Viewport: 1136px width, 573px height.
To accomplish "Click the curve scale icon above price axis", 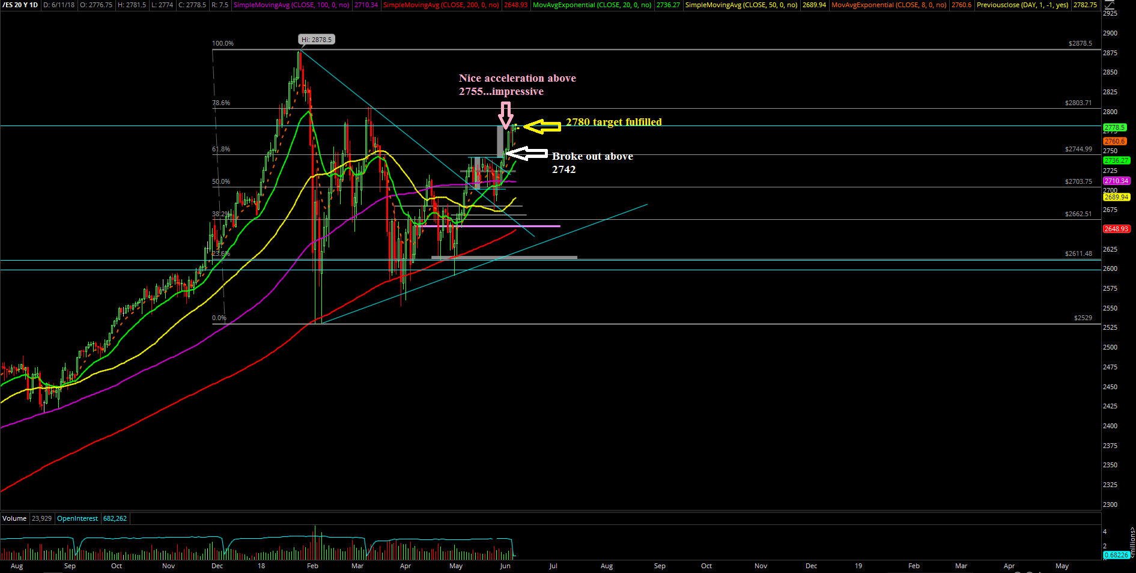I will tap(1110, 4).
